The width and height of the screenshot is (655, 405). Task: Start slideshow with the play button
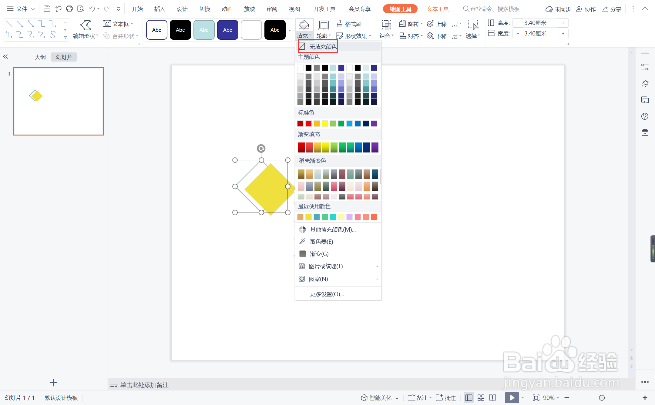coord(512,397)
